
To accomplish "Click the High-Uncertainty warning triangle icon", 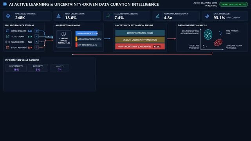I will click(59, 16).
